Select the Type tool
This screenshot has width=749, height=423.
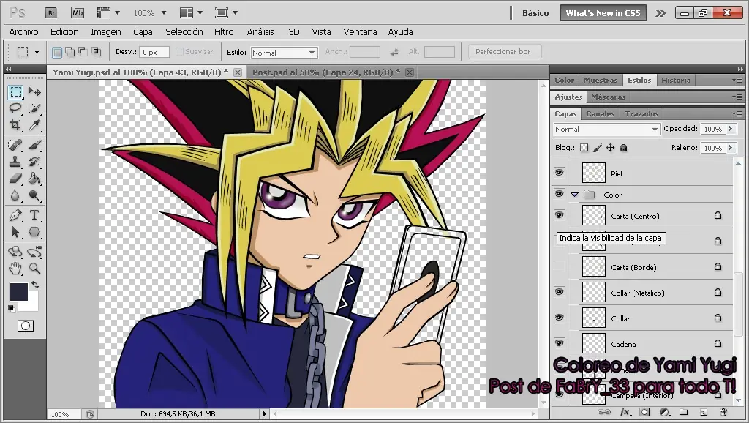(x=34, y=214)
